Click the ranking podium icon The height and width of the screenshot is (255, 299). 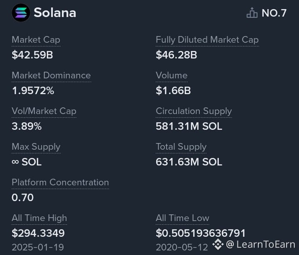pyautogui.click(x=252, y=13)
